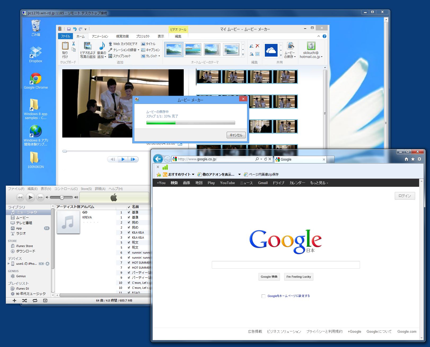Click YouTube in Google top bar
This screenshot has width=430, height=347.
tap(227, 183)
